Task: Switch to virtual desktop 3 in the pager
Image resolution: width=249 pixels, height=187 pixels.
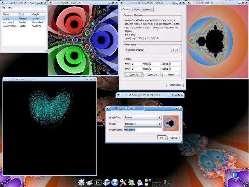Action: 155,185
